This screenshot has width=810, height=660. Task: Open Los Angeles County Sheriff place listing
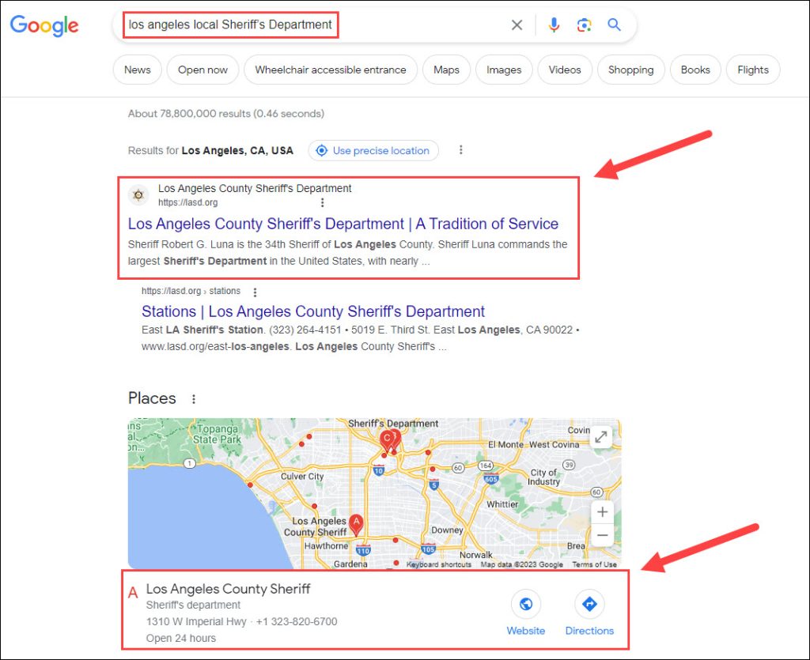point(228,589)
